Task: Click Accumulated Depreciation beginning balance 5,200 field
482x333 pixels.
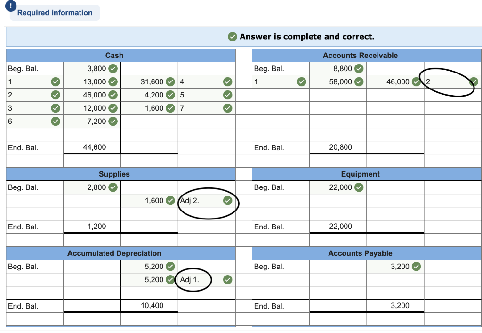Action: click(x=149, y=266)
